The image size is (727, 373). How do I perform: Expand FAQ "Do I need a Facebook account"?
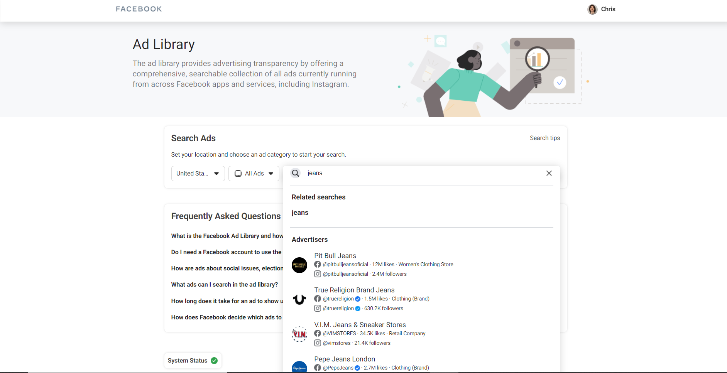(227, 252)
